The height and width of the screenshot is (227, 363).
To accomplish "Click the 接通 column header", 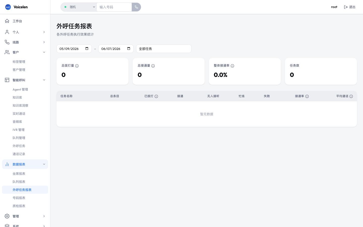I will point(180,96).
